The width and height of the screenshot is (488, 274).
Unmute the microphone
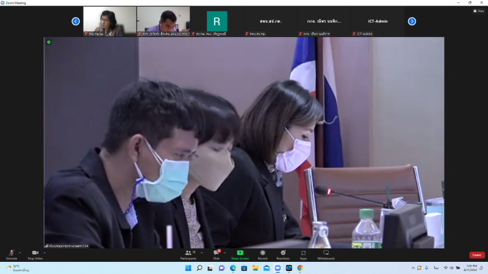coord(12,253)
